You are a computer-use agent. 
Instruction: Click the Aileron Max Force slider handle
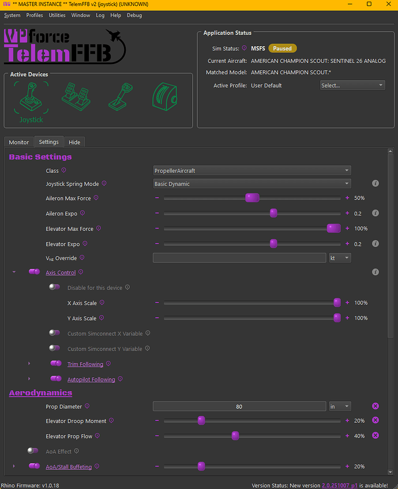(x=252, y=198)
